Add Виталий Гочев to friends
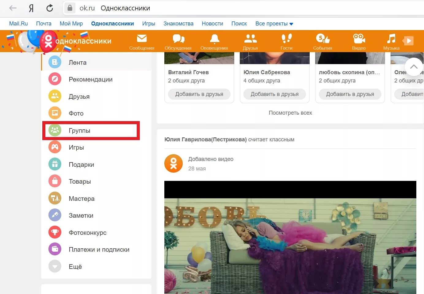Viewport: 424px width, 294px height. pyautogui.click(x=199, y=94)
